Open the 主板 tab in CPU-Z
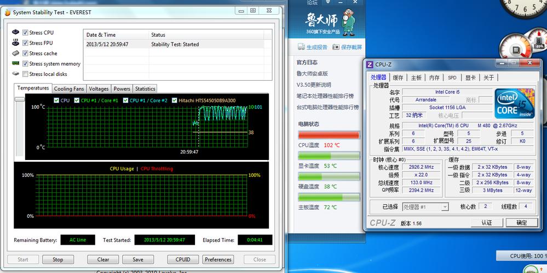Viewport: 547px width, 273px height. pyautogui.click(x=416, y=78)
